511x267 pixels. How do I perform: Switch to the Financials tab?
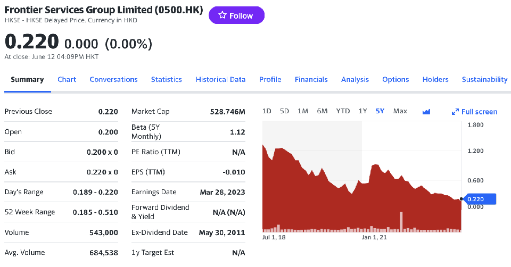pos(311,79)
